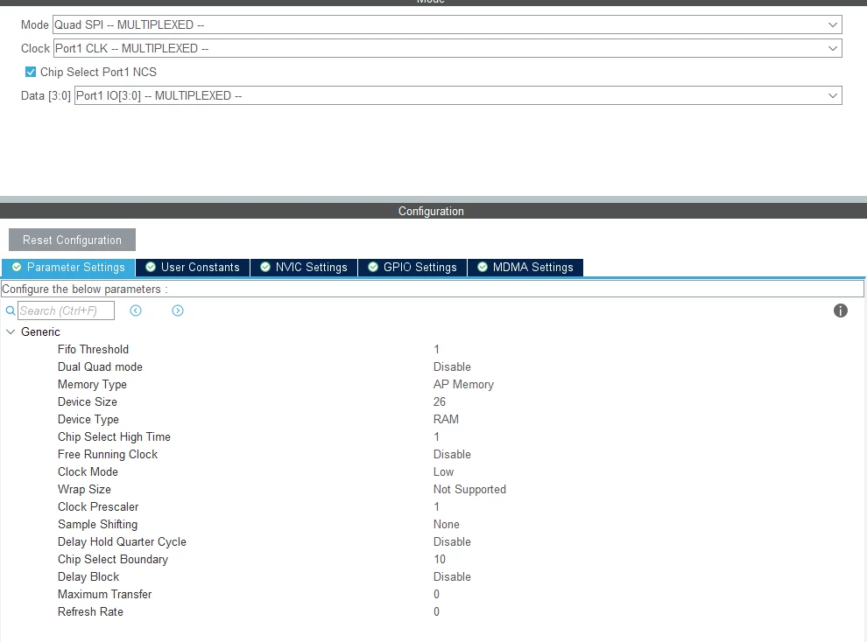Open the GPIO Settings tab
Image resolution: width=867 pixels, height=642 pixels.
412,267
